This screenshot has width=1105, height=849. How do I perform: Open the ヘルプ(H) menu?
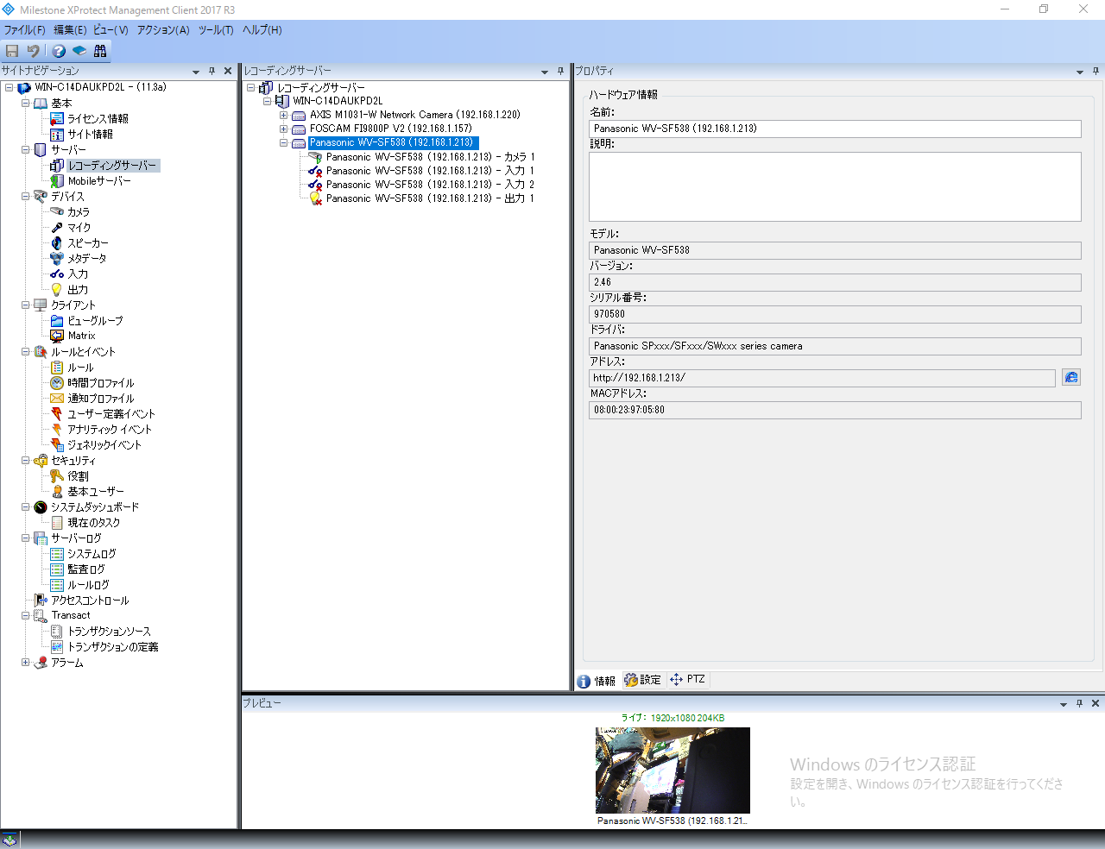point(262,29)
